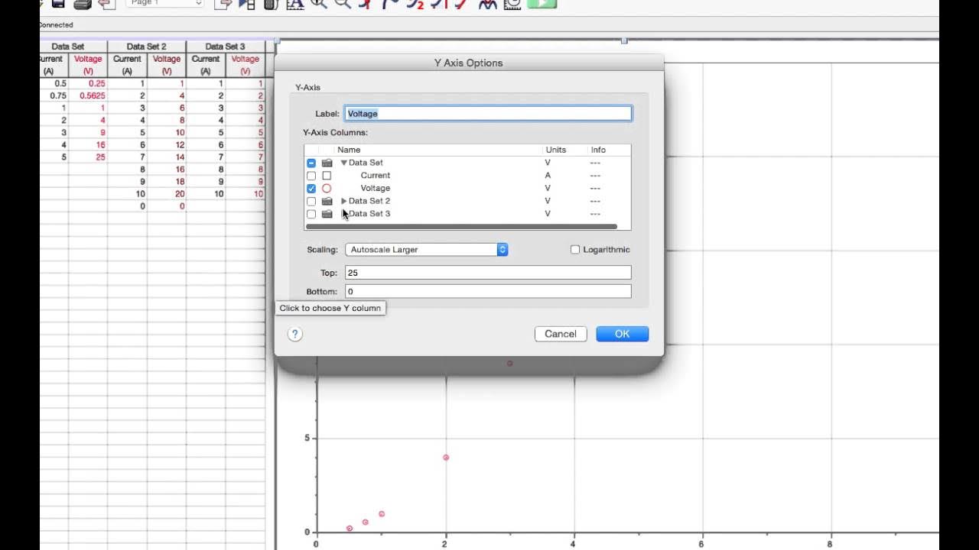Click the printer icon in the toolbar
This screenshot has width=979, height=550.
83,4
